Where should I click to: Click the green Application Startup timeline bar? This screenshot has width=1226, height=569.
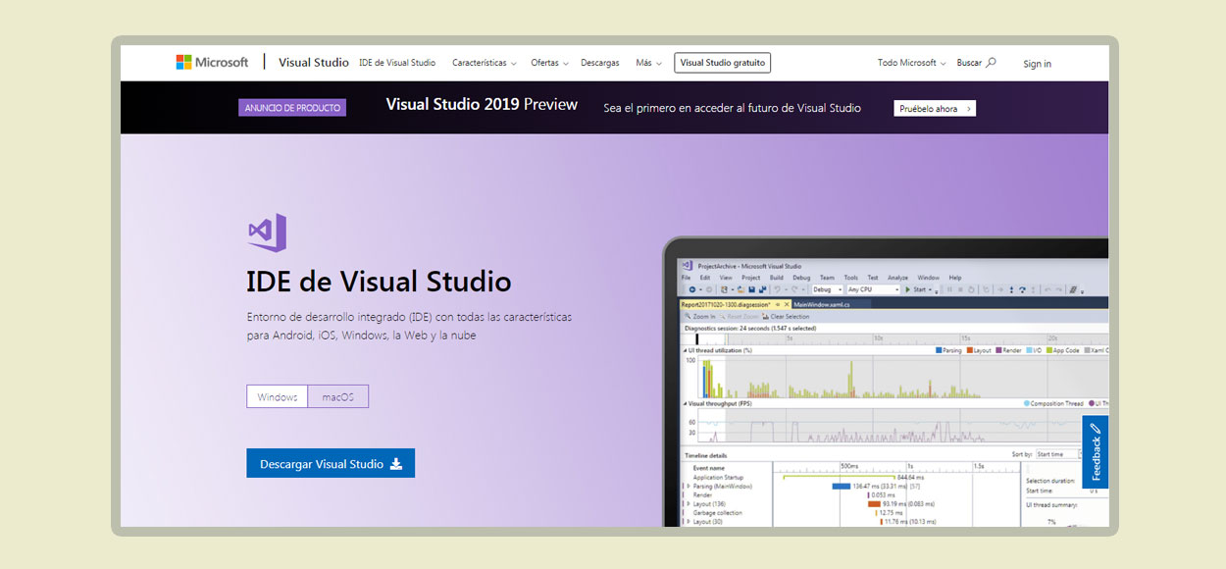click(840, 477)
